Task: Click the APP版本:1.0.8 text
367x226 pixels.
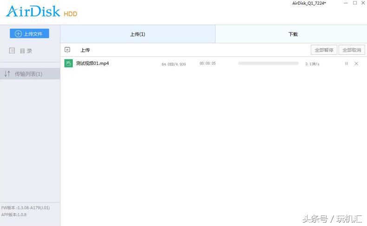Action: (x=14, y=214)
